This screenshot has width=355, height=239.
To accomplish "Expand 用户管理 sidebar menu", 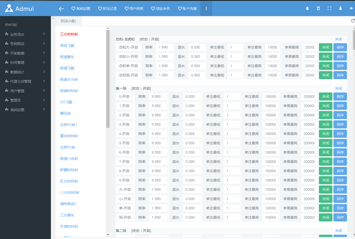I will click(x=25, y=91).
